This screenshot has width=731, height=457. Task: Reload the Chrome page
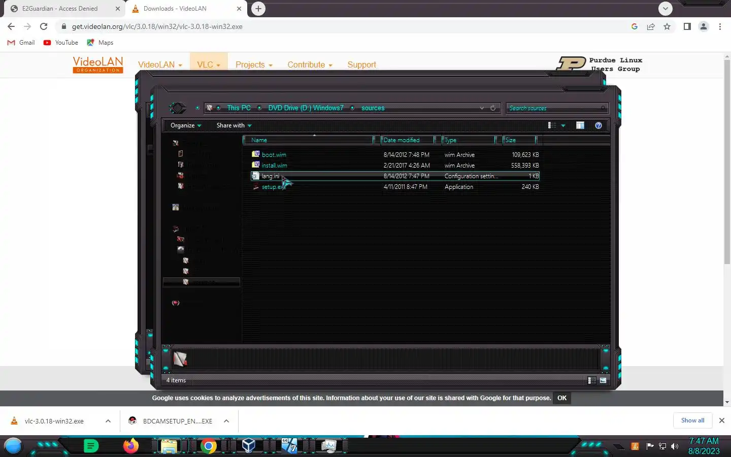(44, 26)
